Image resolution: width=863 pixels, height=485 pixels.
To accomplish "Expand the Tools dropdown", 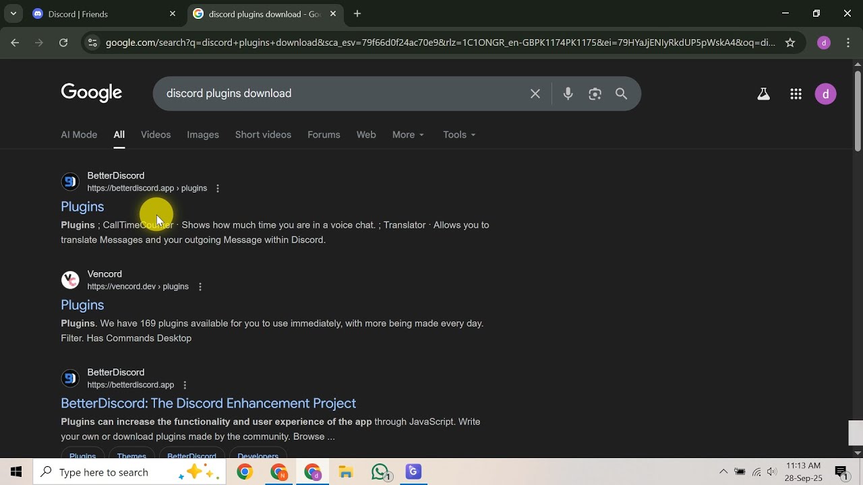I will click(459, 135).
